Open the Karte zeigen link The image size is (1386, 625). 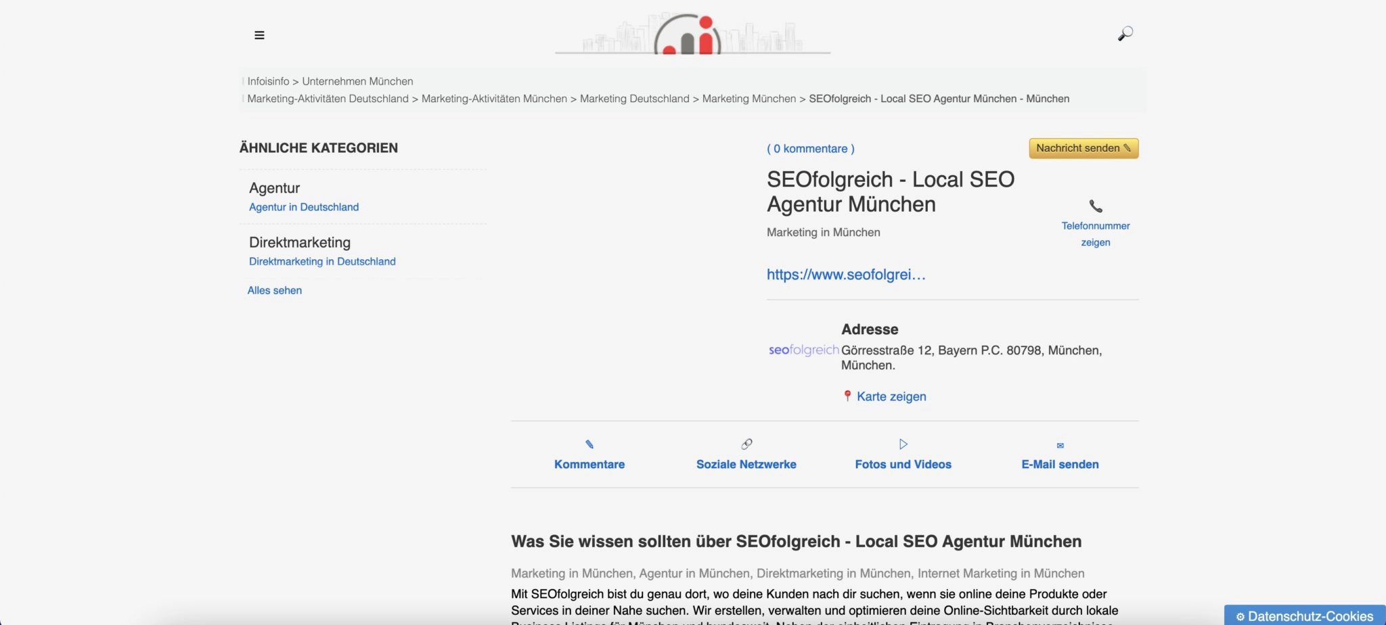point(891,396)
